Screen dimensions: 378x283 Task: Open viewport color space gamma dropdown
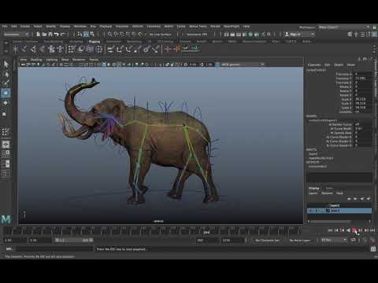coord(243,64)
